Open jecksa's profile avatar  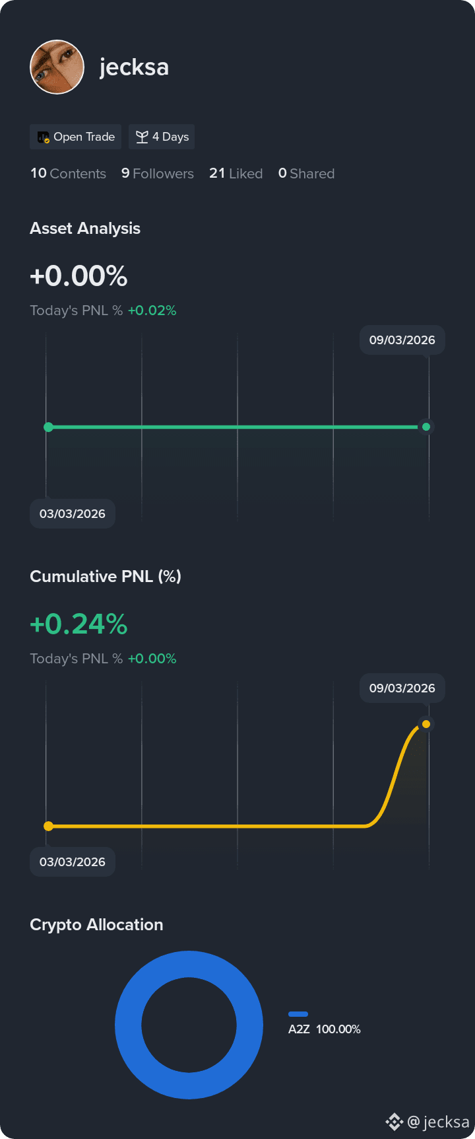57,67
